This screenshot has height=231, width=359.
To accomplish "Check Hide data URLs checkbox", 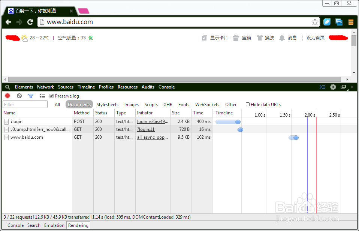I will (x=247, y=104).
